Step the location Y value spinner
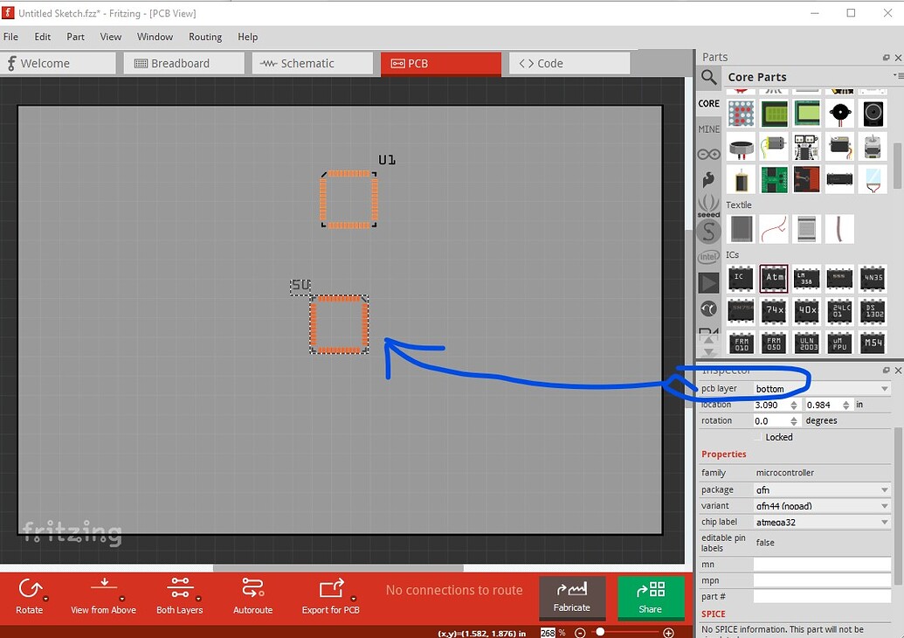This screenshot has height=638, width=904. [845, 405]
